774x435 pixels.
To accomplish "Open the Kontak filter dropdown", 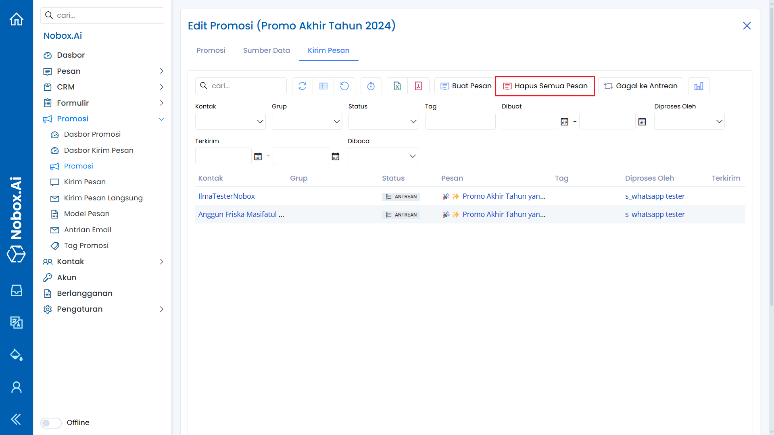I will pyautogui.click(x=230, y=121).
